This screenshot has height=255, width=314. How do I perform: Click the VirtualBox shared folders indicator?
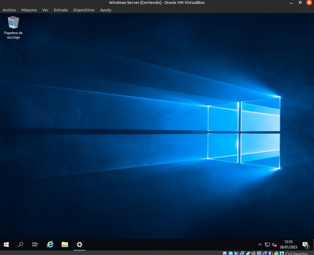click(x=254, y=253)
